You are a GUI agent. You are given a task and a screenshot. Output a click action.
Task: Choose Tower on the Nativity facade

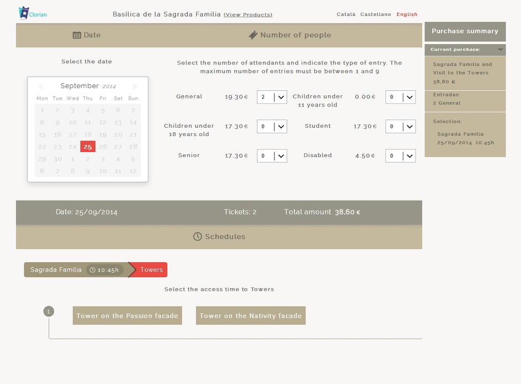pos(250,316)
